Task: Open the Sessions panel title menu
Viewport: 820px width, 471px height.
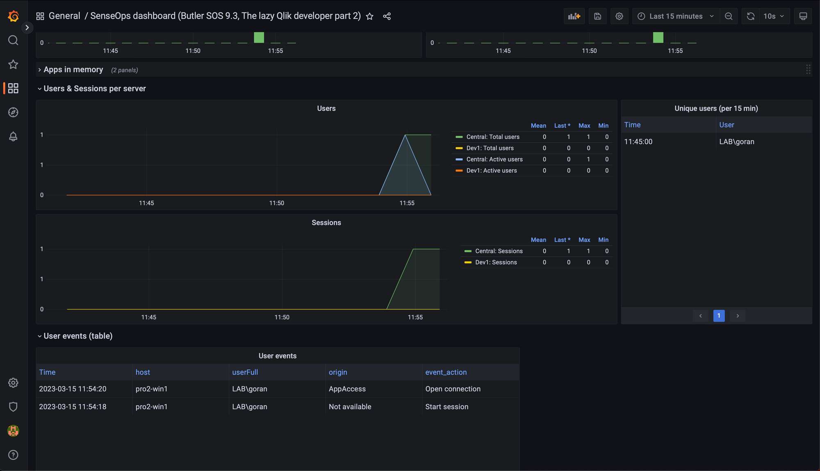Action: [x=326, y=223]
